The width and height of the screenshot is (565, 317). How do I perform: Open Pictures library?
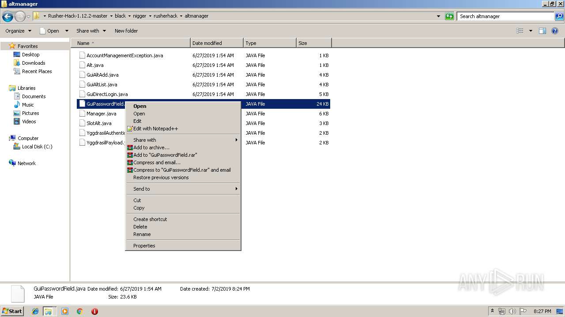click(30, 113)
